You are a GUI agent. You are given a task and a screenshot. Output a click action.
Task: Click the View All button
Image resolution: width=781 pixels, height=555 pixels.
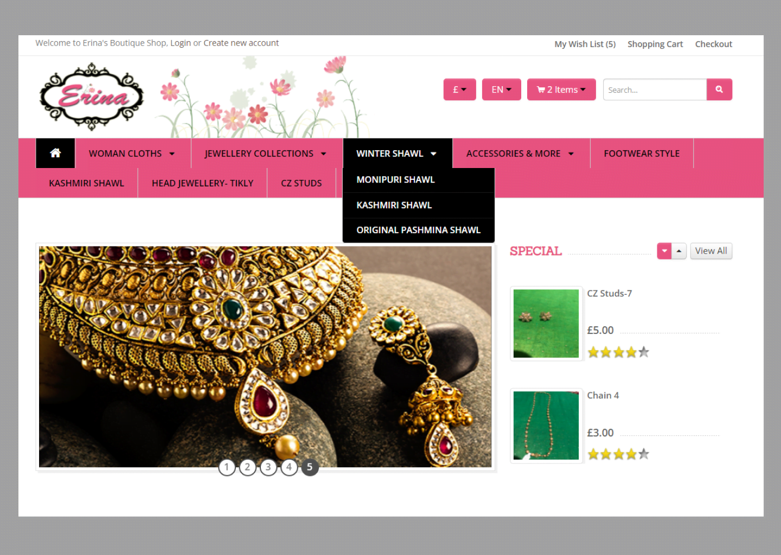[x=711, y=251]
